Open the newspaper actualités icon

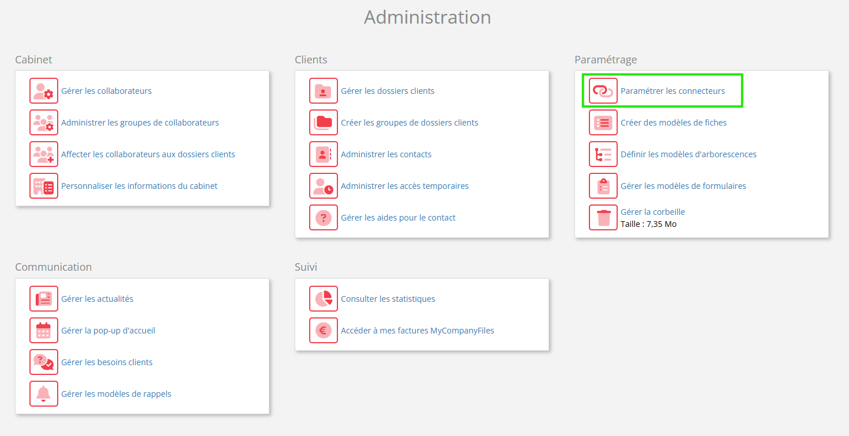[x=44, y=299]
